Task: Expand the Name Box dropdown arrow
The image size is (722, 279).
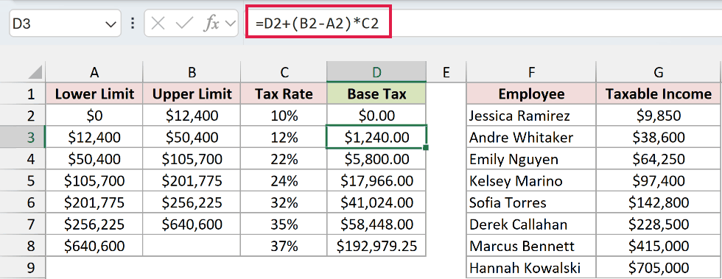Action: point(111,24)
